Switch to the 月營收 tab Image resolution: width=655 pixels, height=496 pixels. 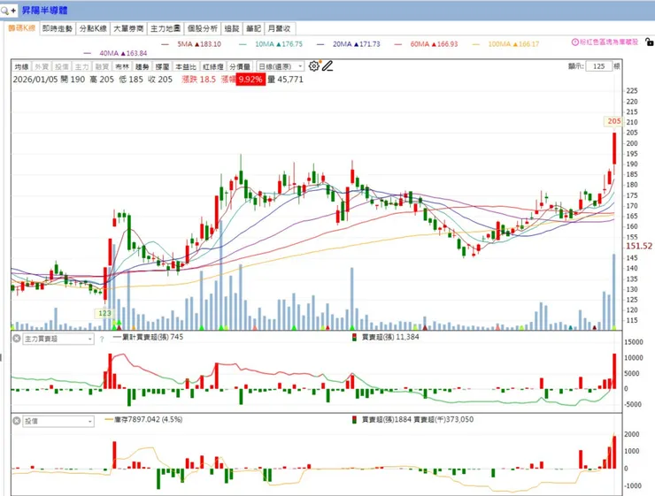(280, 28)
